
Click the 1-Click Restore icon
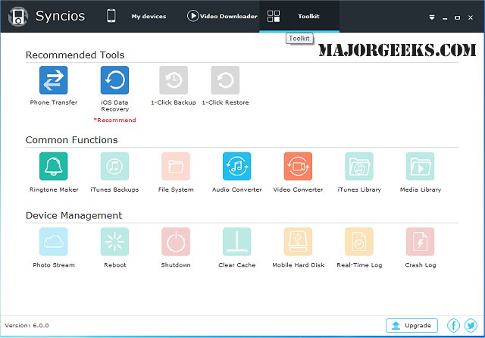coord(225,80)
